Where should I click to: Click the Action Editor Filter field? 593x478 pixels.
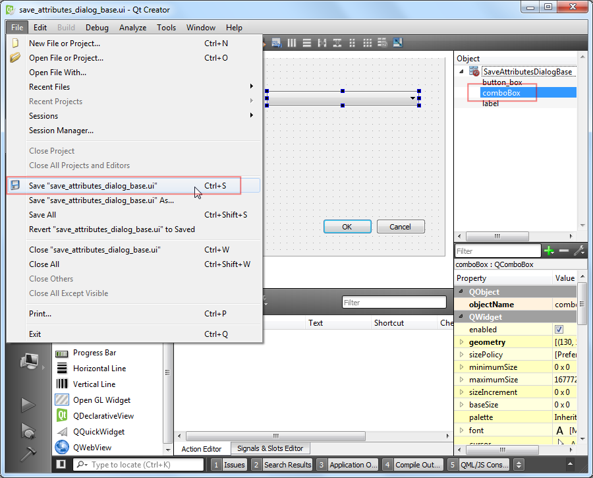[394, 302]
